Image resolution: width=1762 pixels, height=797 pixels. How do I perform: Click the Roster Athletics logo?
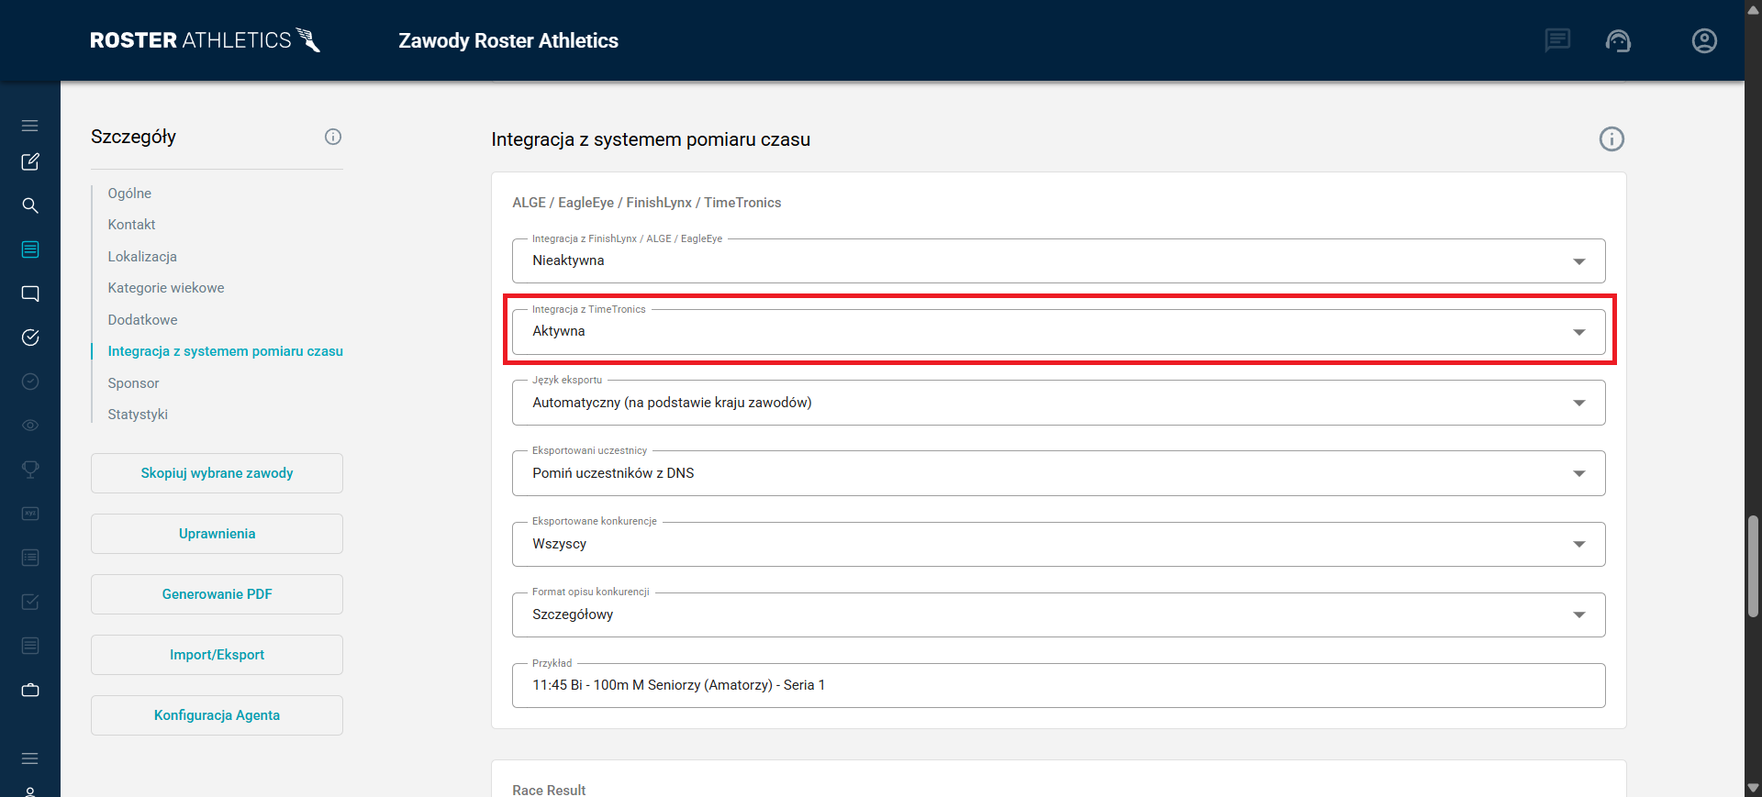[x=205, y=40]
